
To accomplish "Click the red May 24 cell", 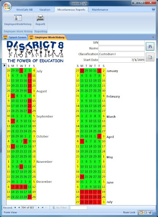I will (82, 177).
